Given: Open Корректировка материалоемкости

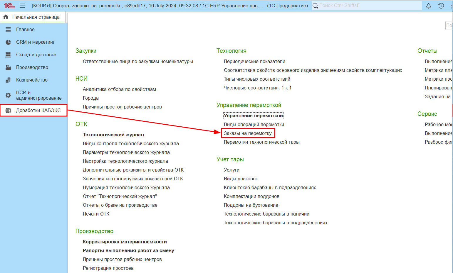Looking at the screenshot, I should [x=125, y=242].
